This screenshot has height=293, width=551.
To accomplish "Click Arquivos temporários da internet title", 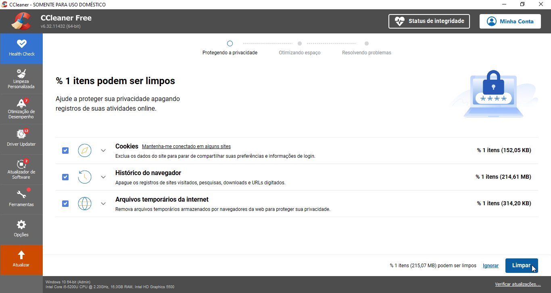I will pos(162,200).
